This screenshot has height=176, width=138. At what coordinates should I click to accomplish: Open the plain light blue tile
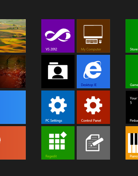[x=13, y=107]
